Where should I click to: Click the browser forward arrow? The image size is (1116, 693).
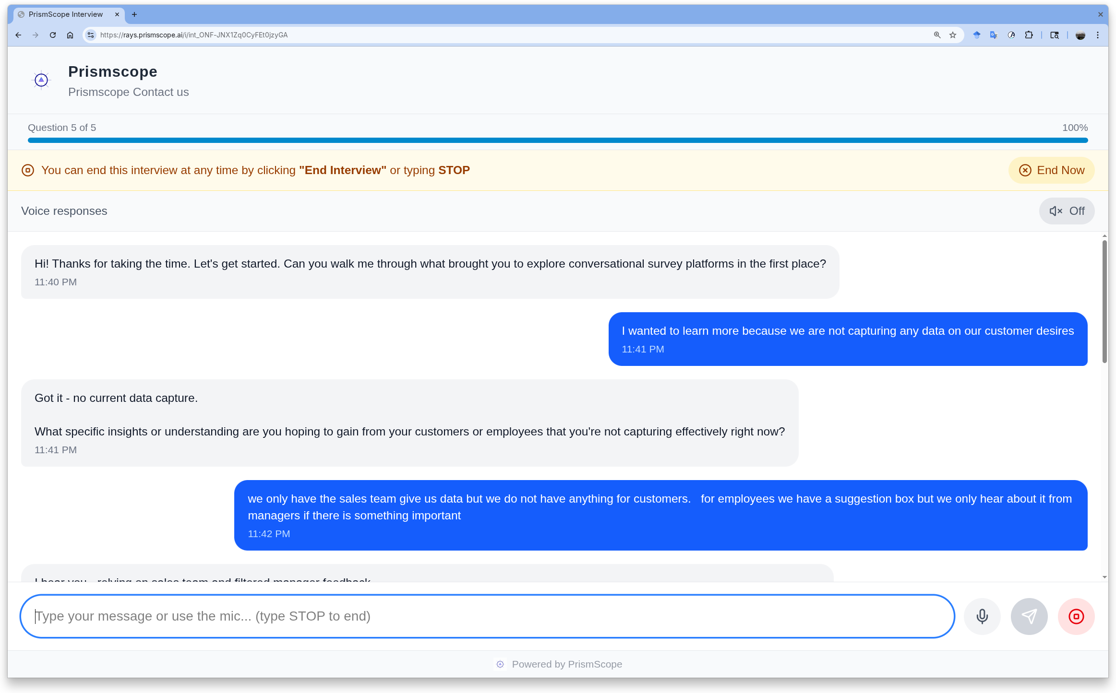coord(36,35)
